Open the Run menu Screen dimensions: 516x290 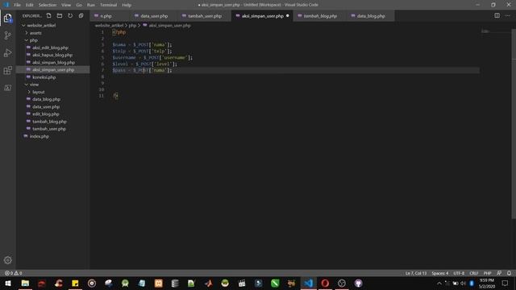91,5
